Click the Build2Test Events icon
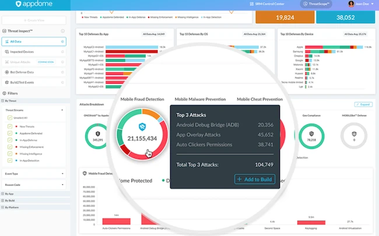 pos(7,83)
